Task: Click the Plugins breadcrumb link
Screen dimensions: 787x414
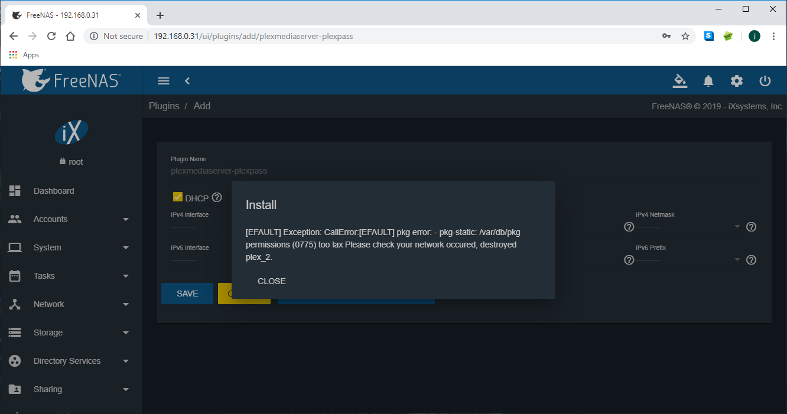Action: pos(164,106)
